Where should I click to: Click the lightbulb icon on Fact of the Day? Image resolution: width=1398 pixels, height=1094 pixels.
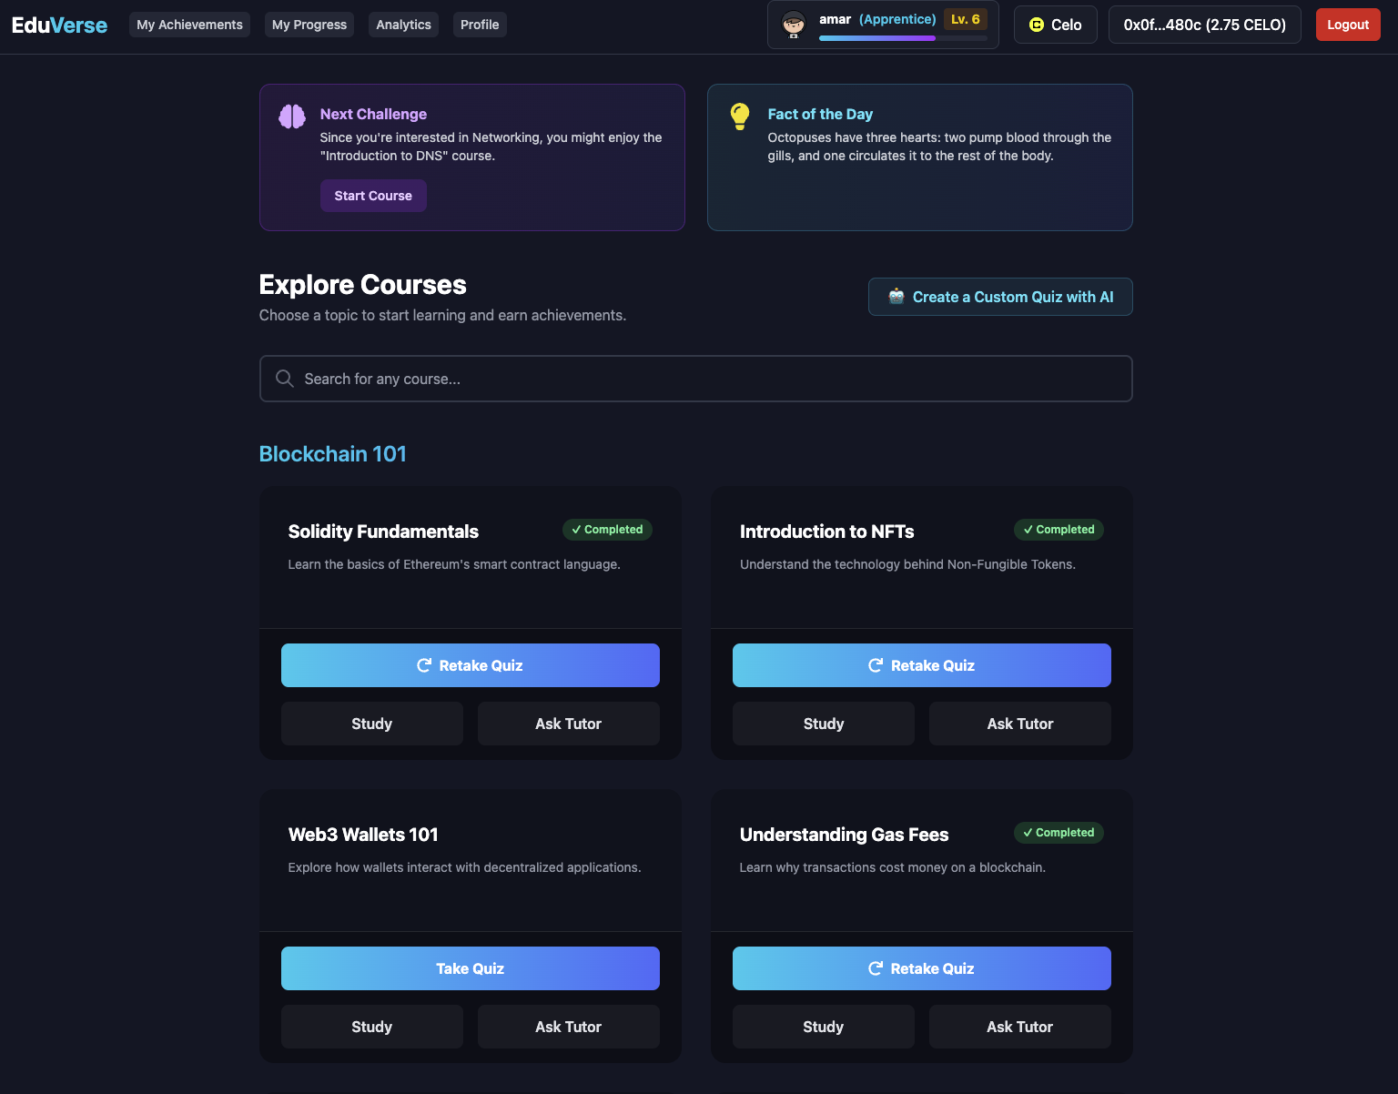739,116
